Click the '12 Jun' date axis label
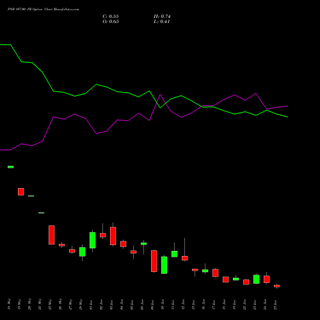 183,305
